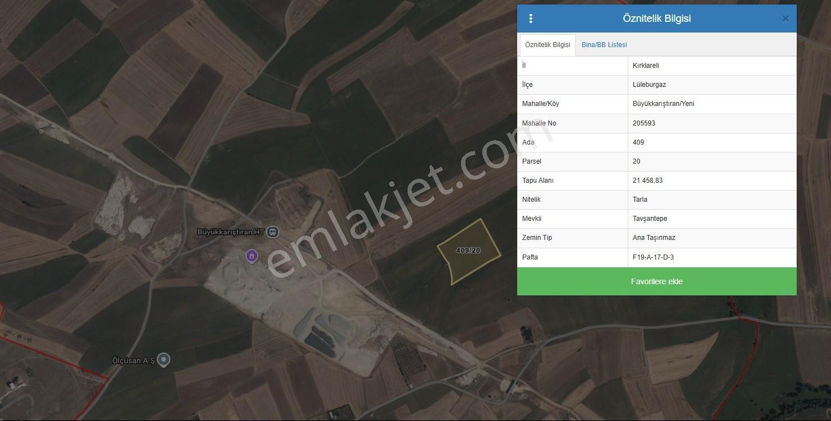Viewport: 831px width, 421px height.
Task: Open the three-dot panel options menu
Action: (x=531, y=18)
